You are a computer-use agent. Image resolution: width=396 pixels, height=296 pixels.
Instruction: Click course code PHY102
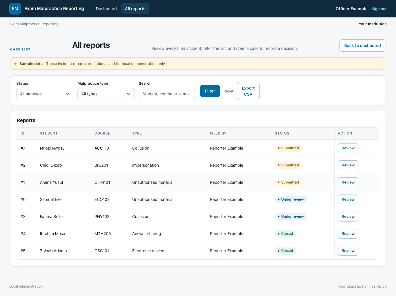(102, 217)
